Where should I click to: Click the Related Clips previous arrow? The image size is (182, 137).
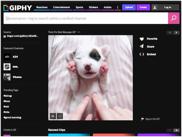coord(170,130)
